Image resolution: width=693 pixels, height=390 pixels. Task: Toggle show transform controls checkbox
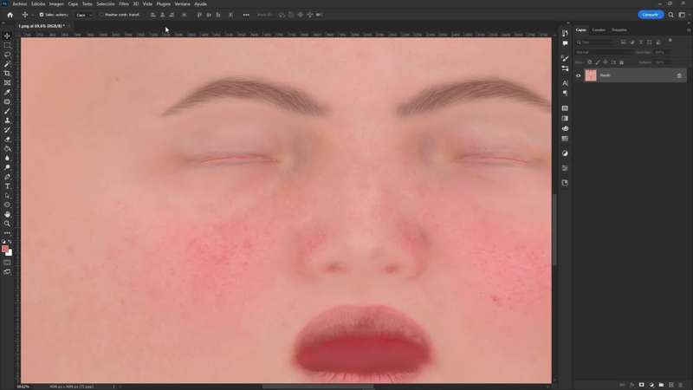point(100,15)
